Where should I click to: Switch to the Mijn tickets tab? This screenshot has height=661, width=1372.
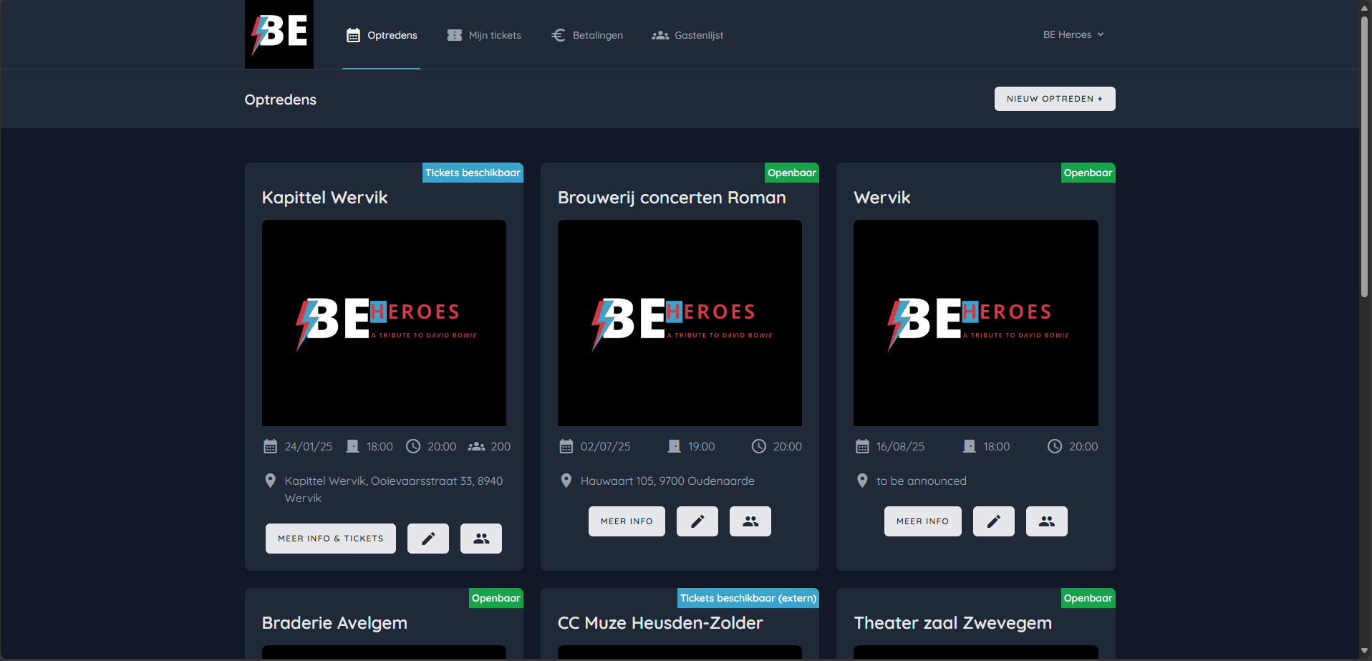click(484, 34)
